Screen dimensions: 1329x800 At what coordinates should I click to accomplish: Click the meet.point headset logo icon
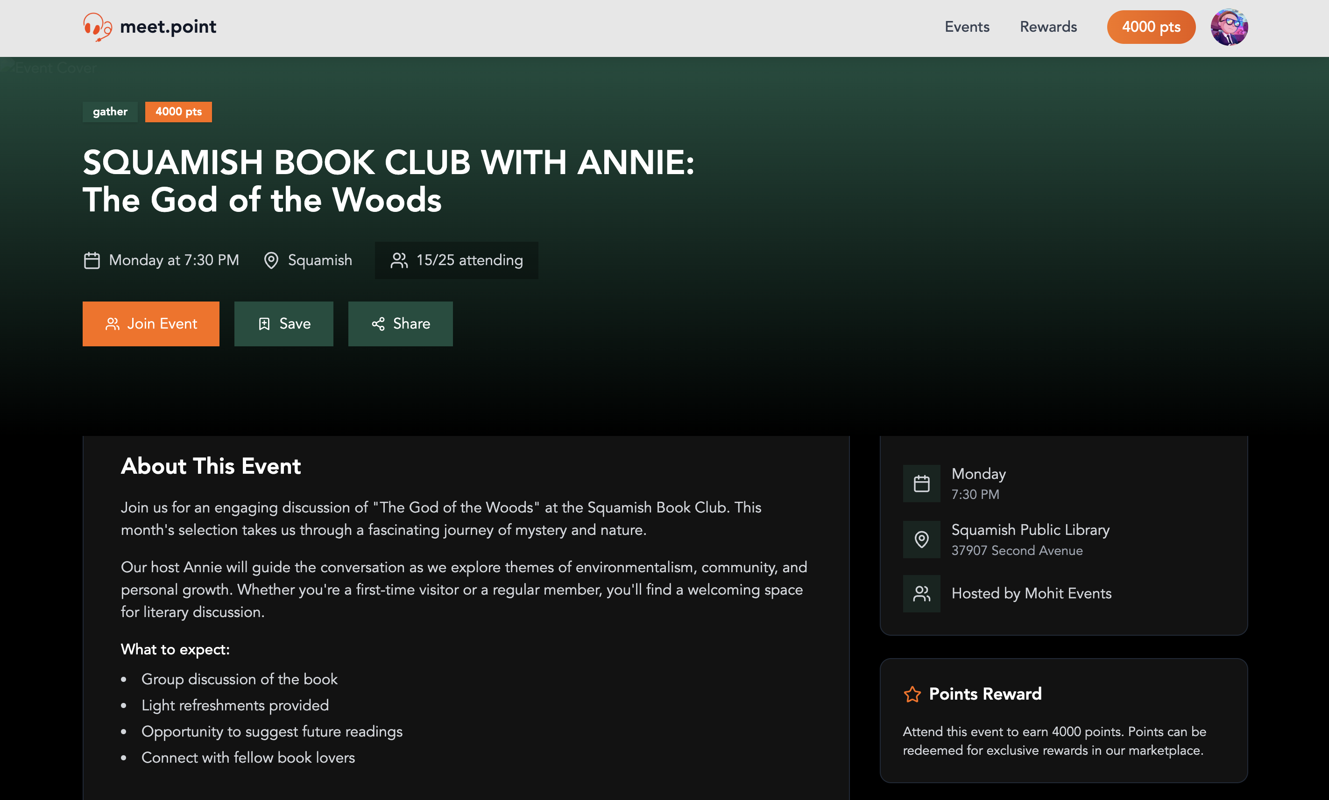pyautogui.click(x=97, y=27)
